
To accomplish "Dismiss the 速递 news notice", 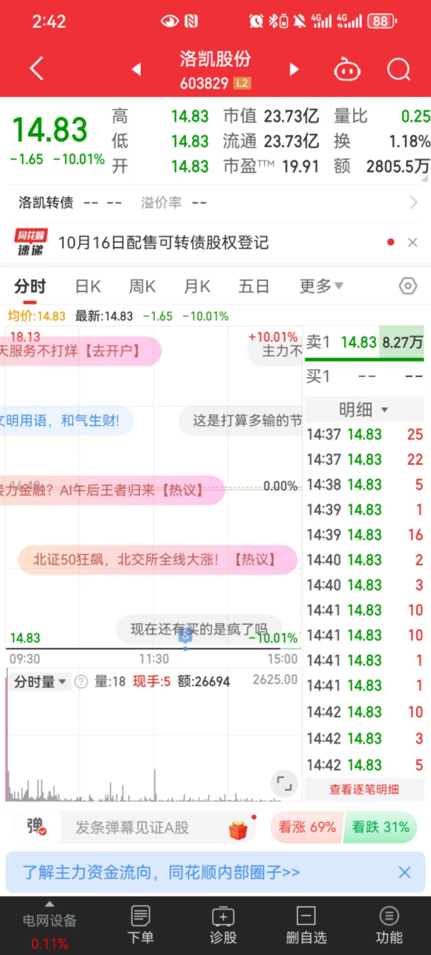I will pyautogui.click(x=413, y=243).
